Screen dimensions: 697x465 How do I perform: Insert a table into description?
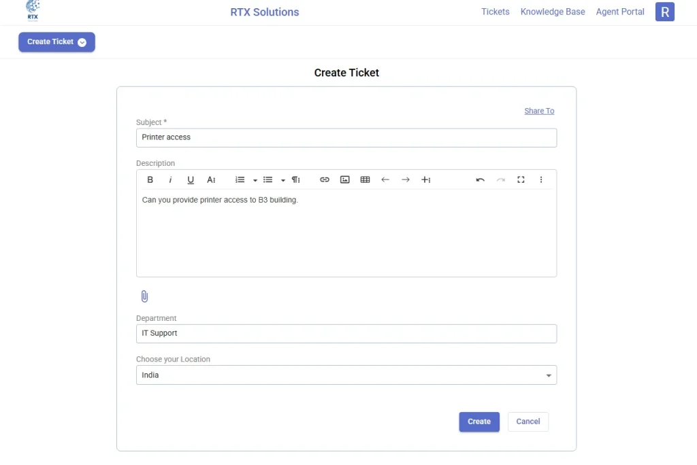coord(365,180)
